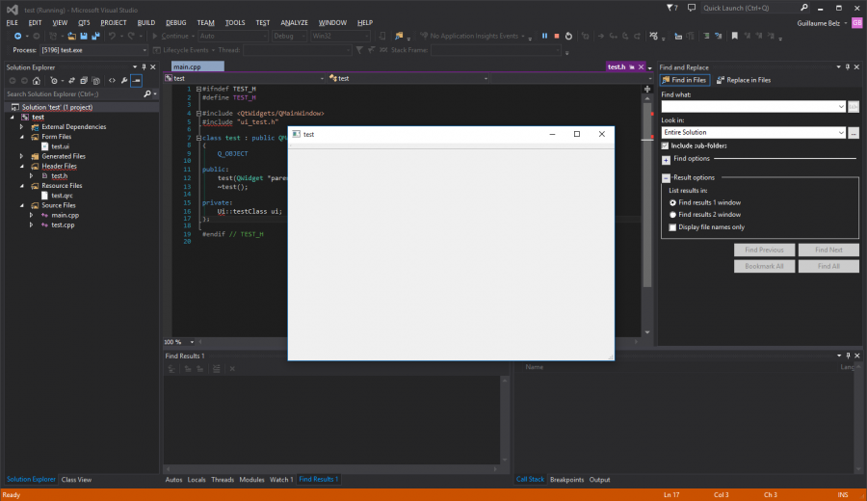Click the Bookmark All button
Screen dimensions: 867x501
coord(764,267)
